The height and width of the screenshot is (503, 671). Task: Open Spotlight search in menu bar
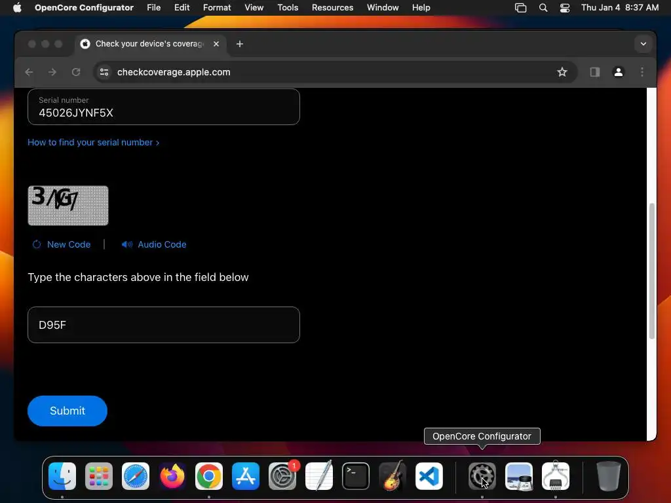pos(543,8)
